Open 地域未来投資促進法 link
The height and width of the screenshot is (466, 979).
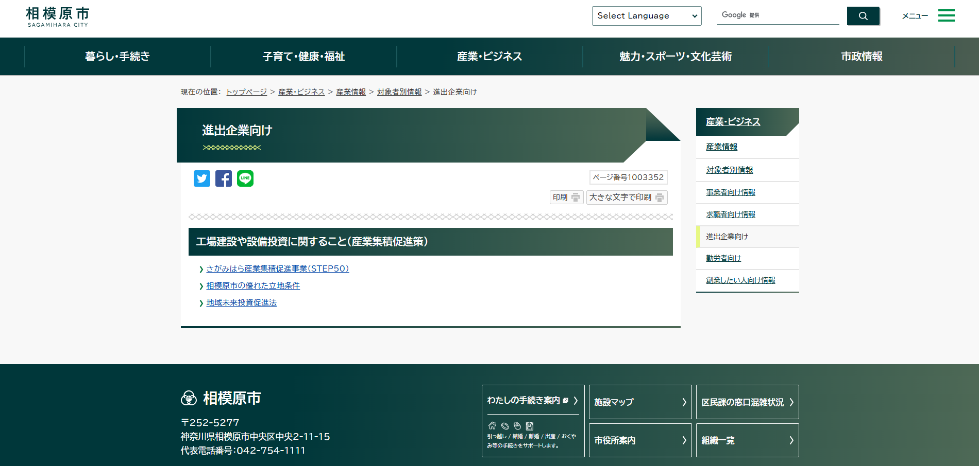click(x=242, y=302)
